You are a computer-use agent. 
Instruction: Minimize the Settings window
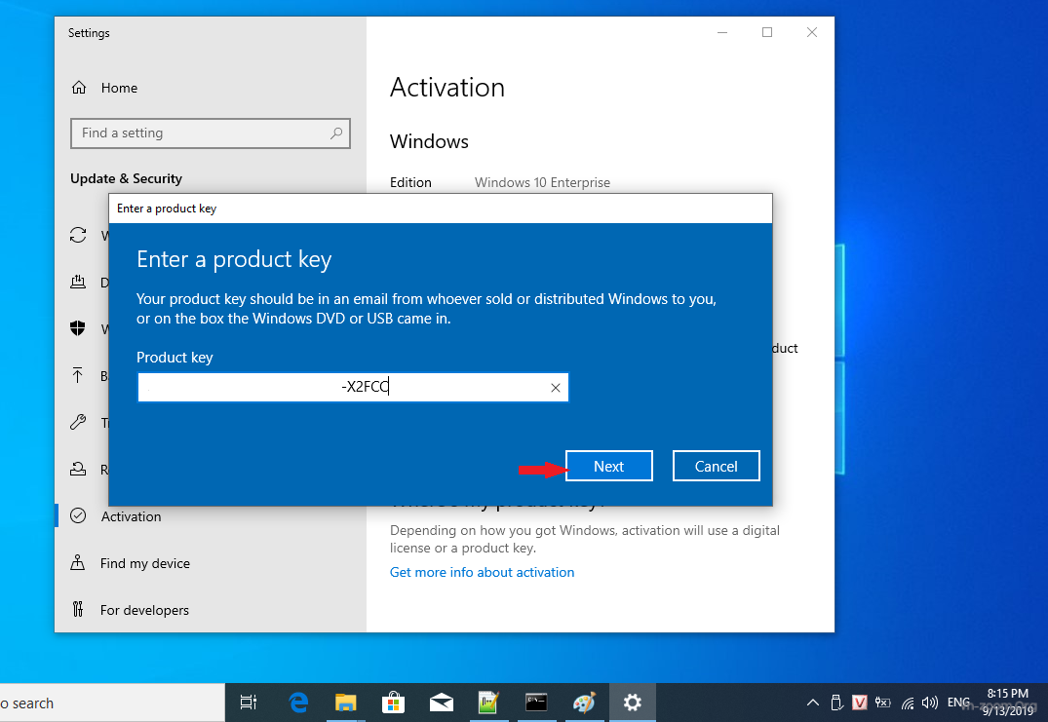coord(721,32)
